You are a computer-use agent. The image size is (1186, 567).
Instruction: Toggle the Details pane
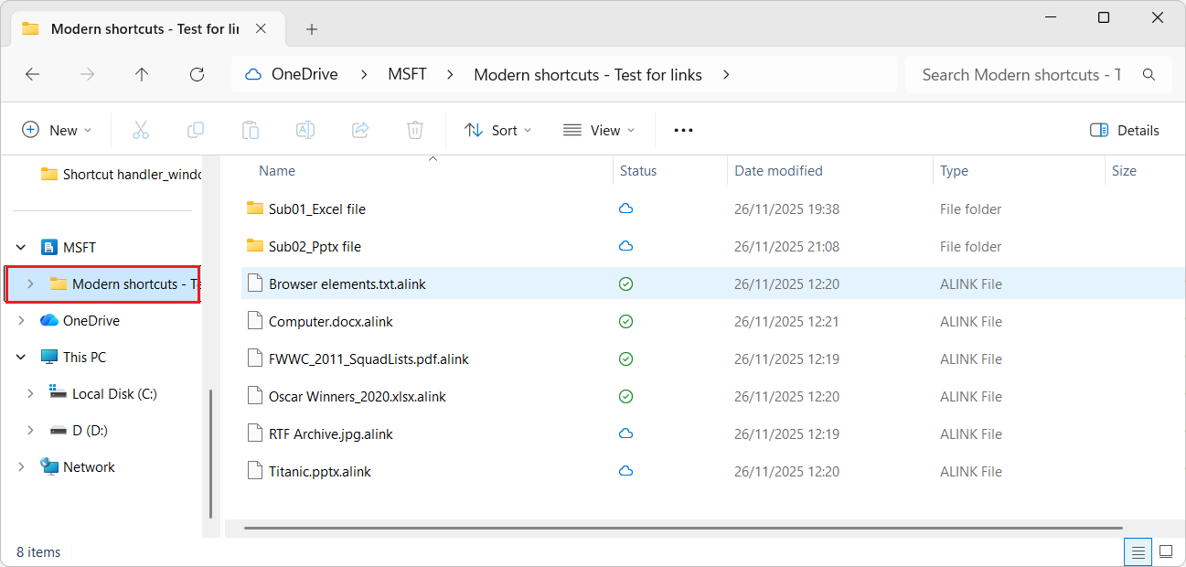point(1125,130)
